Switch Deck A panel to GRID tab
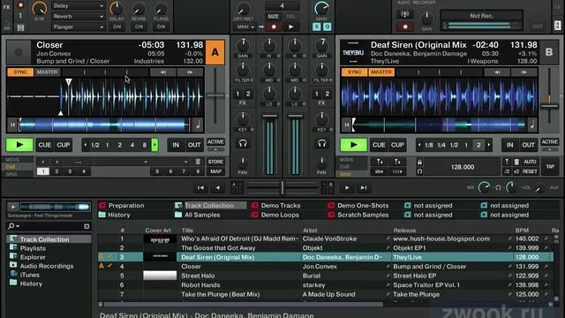 (11, 174)
